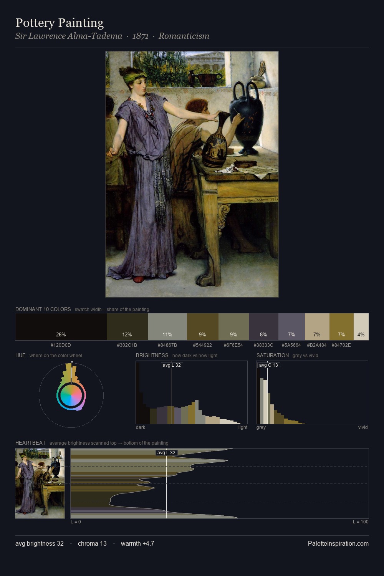Click the '#84702E' hex label
This screenshot has height=576, width=384.
[341, 345]
